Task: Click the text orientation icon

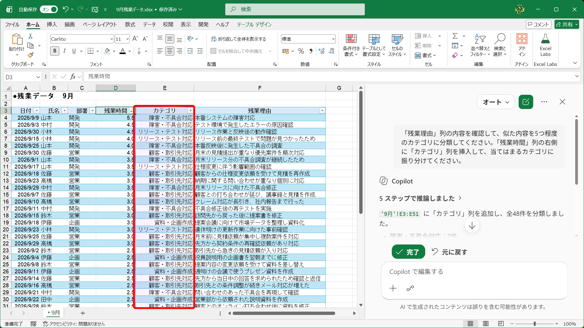Action: click(190, 39)
